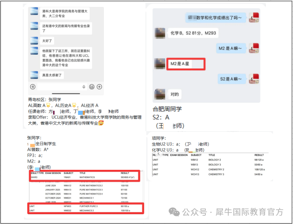This screenshot has height=224, width=293.
Task: Tap avatar beside '还有港中文的新闻与传媒' message
Action: point(34,26)
